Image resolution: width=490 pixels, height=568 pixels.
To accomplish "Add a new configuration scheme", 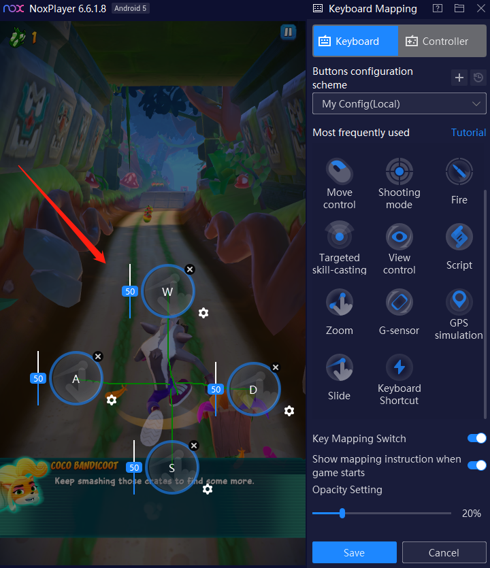I will tap(459, 78).
